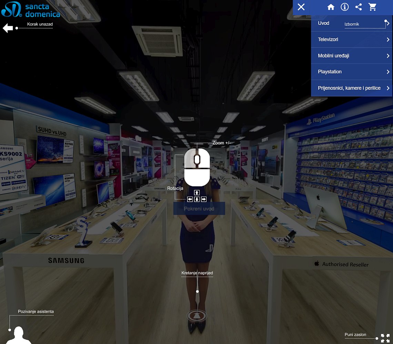Viewport: 393px width, 344px height.
Task: Click the SUHD vs.UHD wall sign
Action: tap(52, 131)
